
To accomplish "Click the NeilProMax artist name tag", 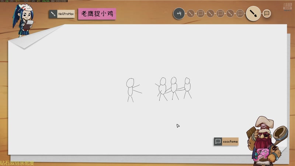I will tap(66, 14).
